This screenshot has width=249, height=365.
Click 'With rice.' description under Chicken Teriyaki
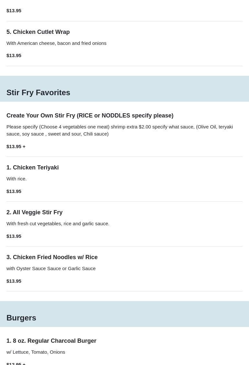16,179
